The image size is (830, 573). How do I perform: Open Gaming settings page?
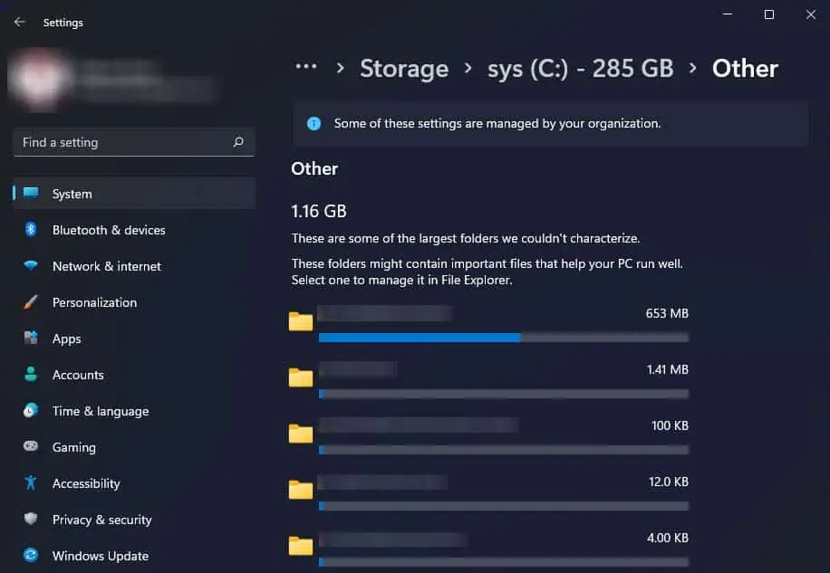tap(134, 447)
